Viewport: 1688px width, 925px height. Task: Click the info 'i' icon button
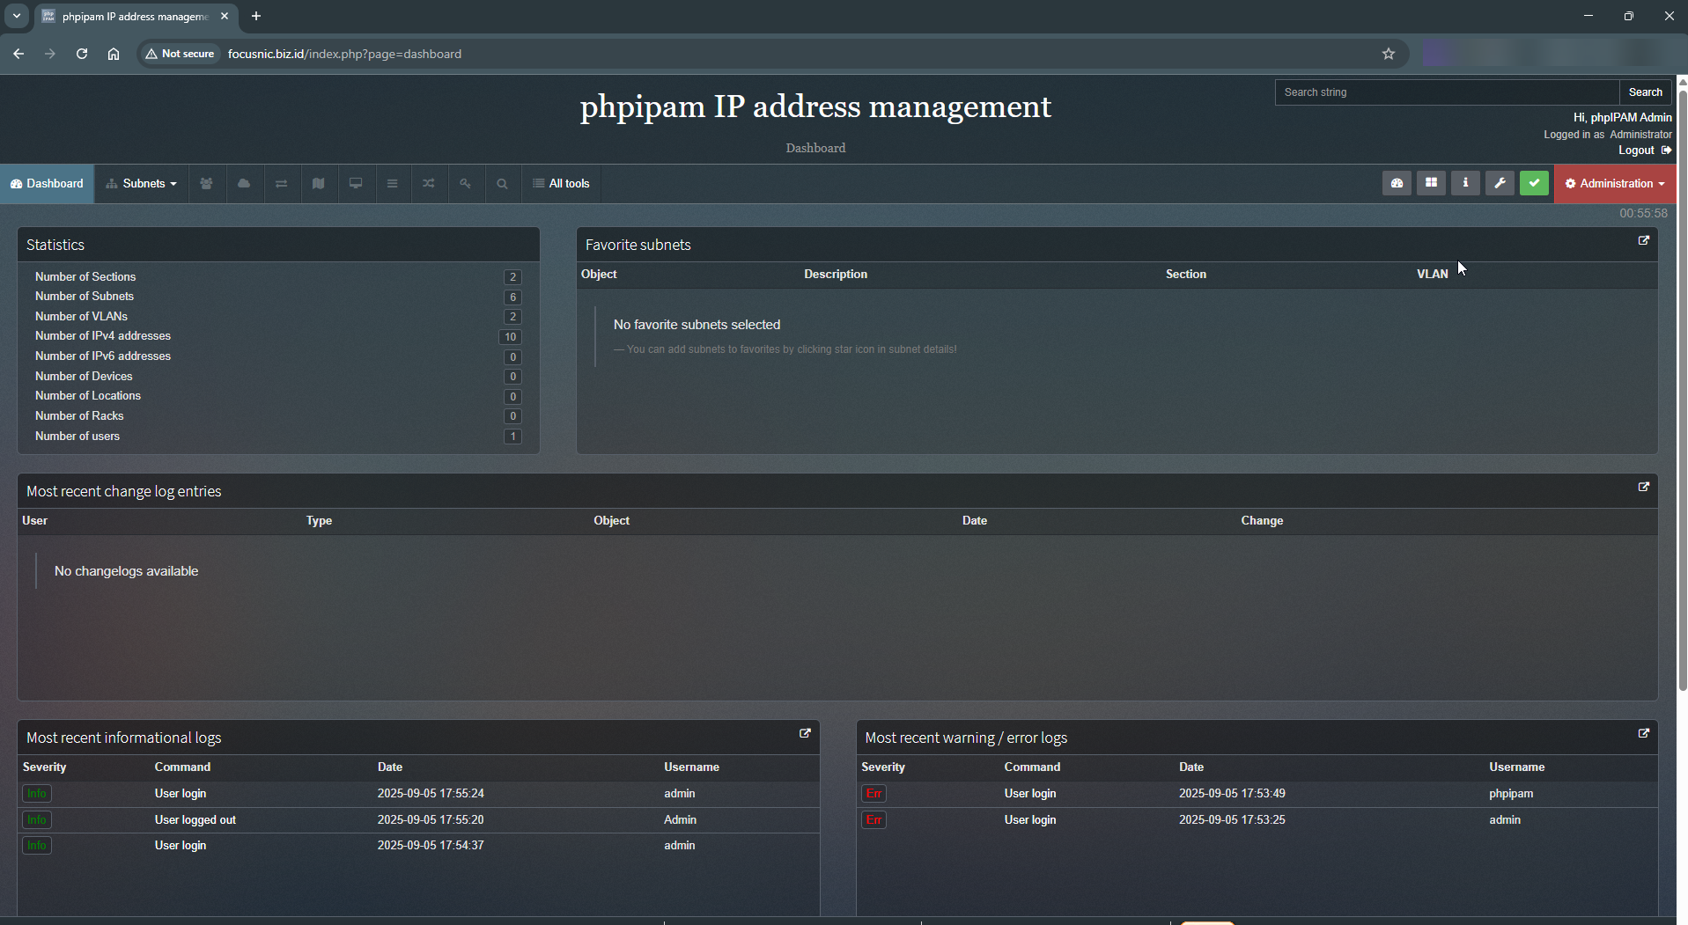coord(1465,183)
